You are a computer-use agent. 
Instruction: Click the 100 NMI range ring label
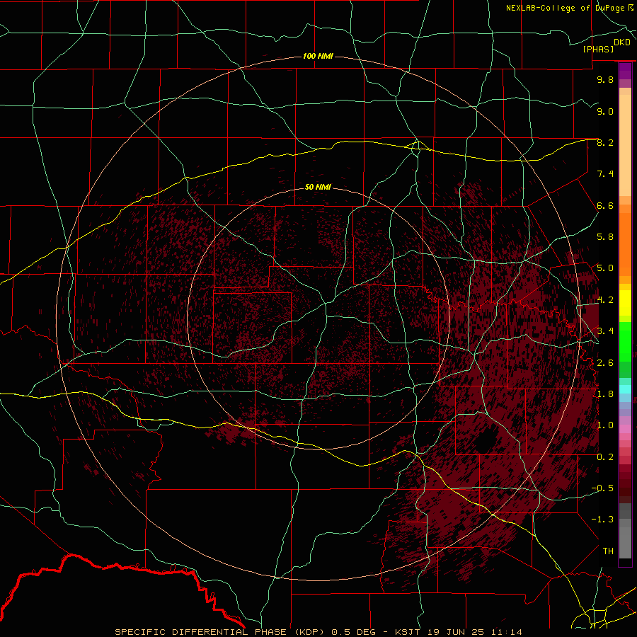click(x=318, y=56)
